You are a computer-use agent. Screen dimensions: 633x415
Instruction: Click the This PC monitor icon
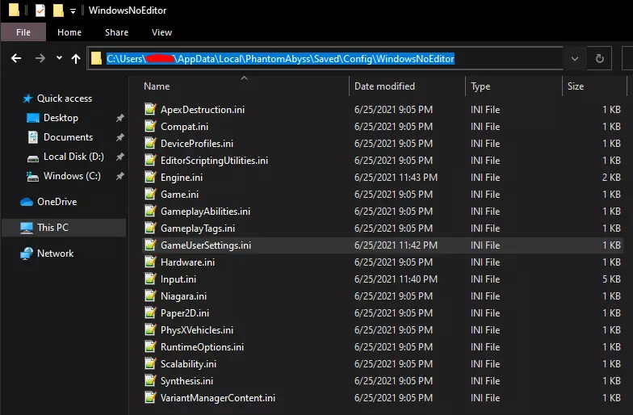(27, 228)
